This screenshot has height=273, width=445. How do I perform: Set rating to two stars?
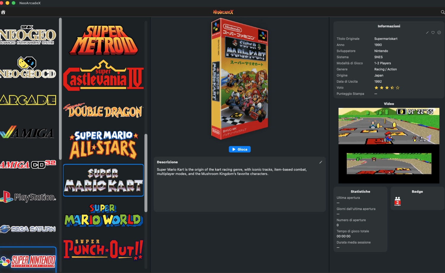click(x=382, y=88)
